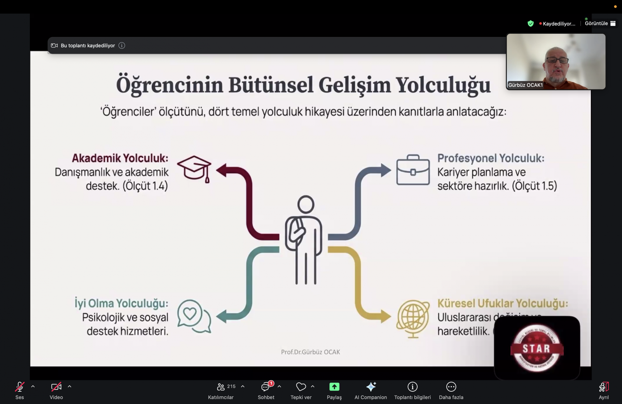The image size is (622, 404).
Task: Open AI Companion sparkle icon
Action: (x=371, y=387)
